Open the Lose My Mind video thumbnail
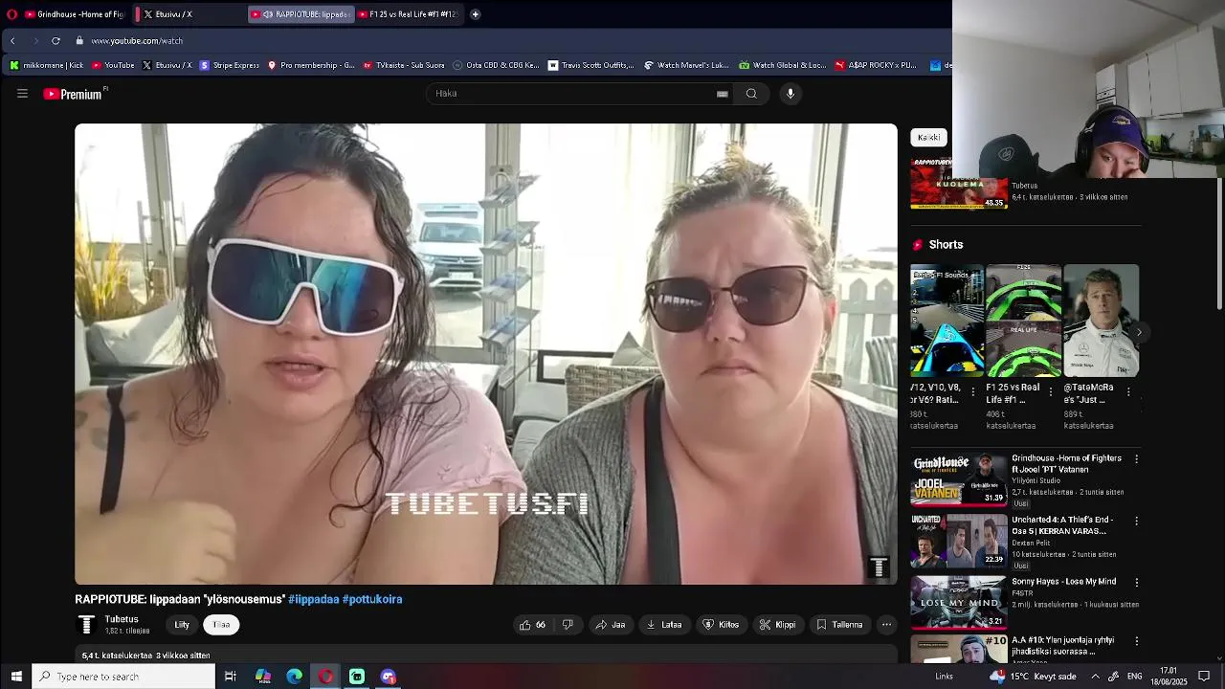 point(958,602)
